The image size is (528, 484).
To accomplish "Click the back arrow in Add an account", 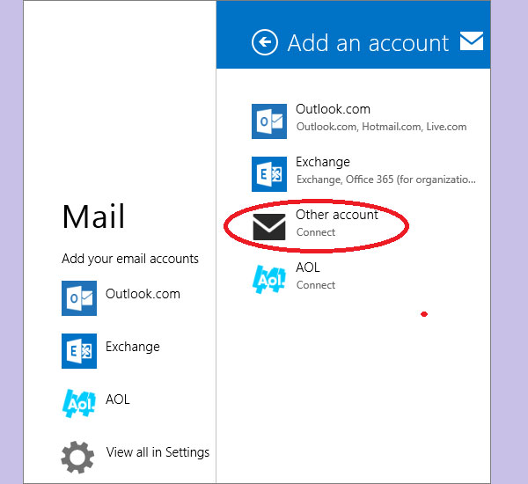I will tap(265, 42).
